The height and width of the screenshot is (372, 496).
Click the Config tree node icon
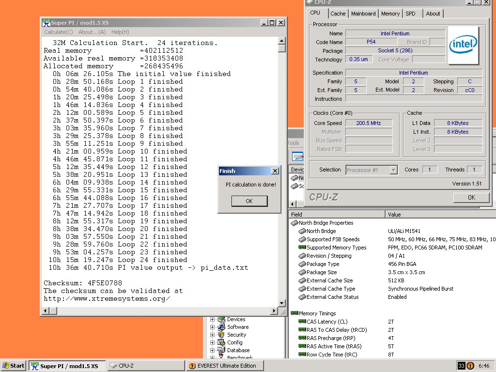(221, 342)
